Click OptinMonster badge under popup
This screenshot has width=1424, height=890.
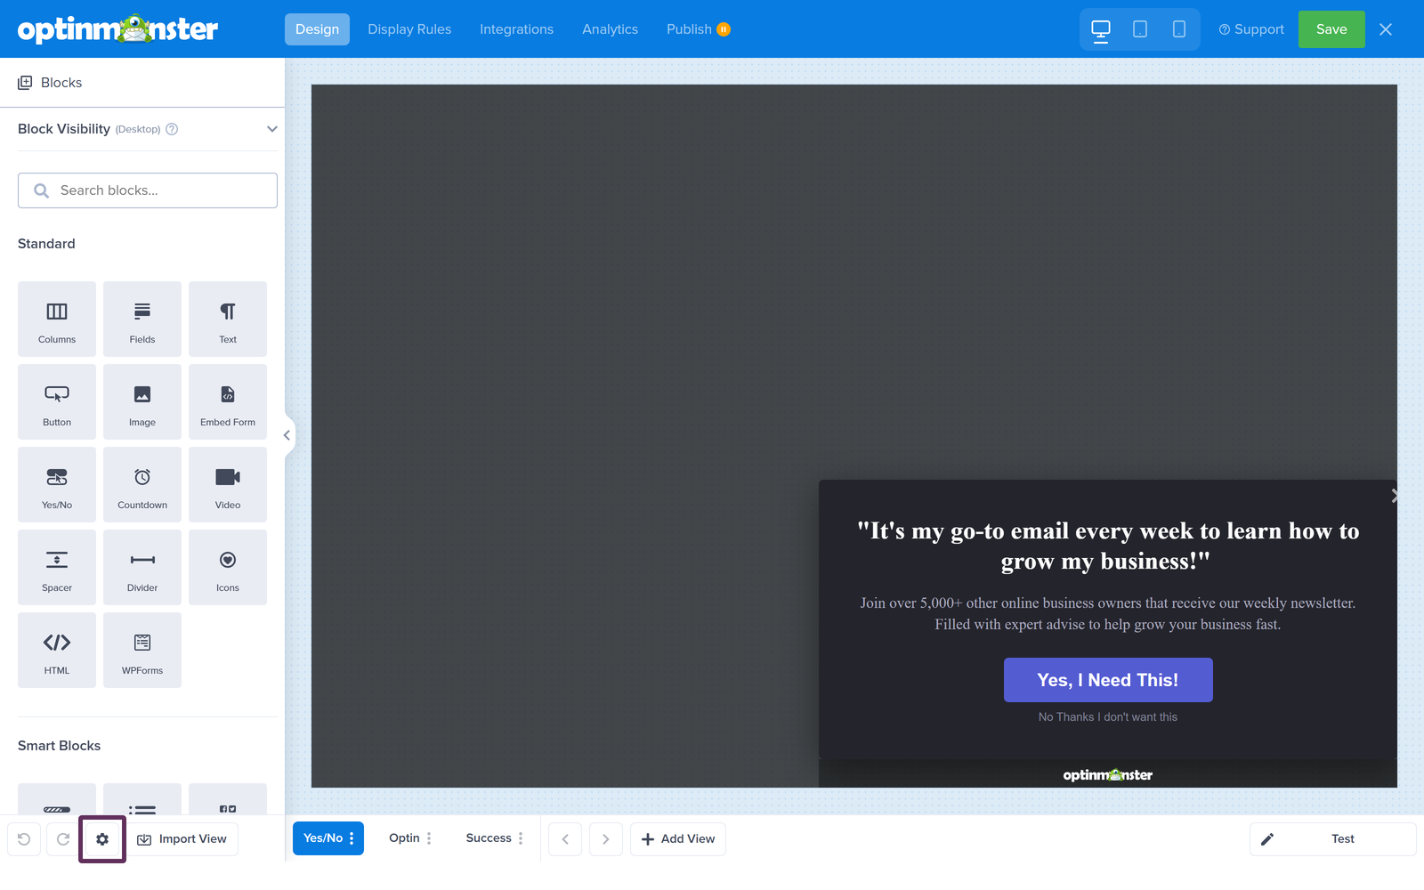(1108, 775)
